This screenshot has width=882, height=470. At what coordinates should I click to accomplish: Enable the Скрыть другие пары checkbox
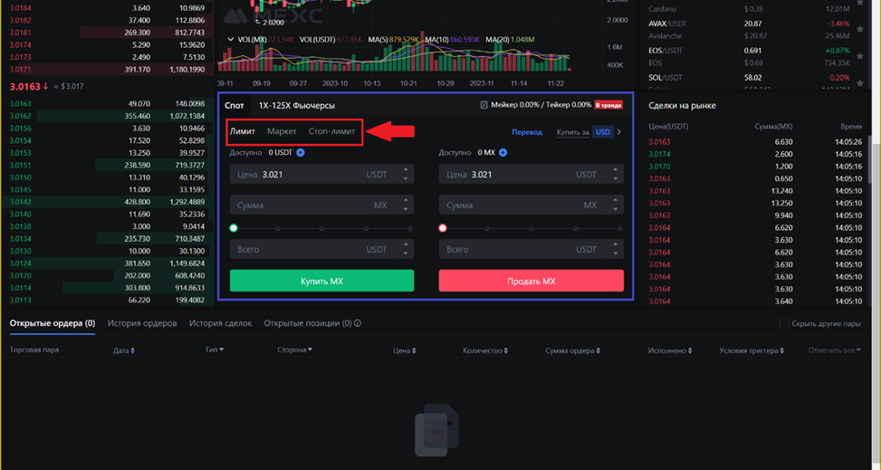click(x=784, y=323)
